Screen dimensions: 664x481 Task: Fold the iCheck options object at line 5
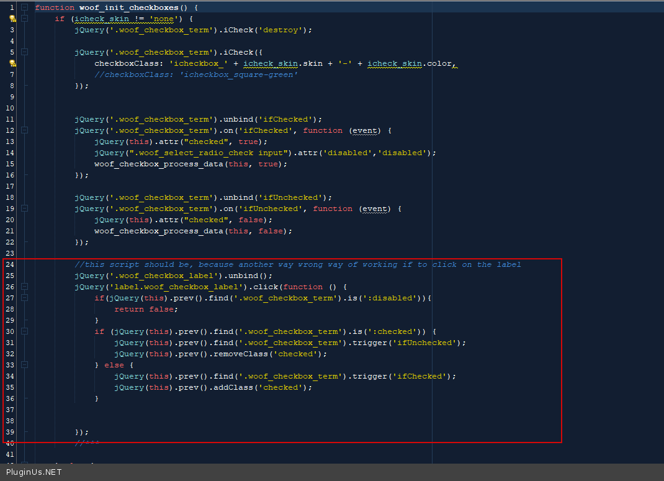pyautogui.click(x=24, y=52)
